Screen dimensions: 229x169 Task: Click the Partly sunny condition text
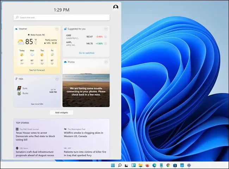[x=51, y=40]
